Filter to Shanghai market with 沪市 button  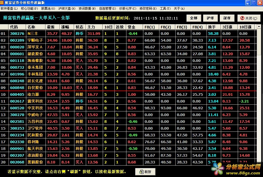[x=210, y=18]
